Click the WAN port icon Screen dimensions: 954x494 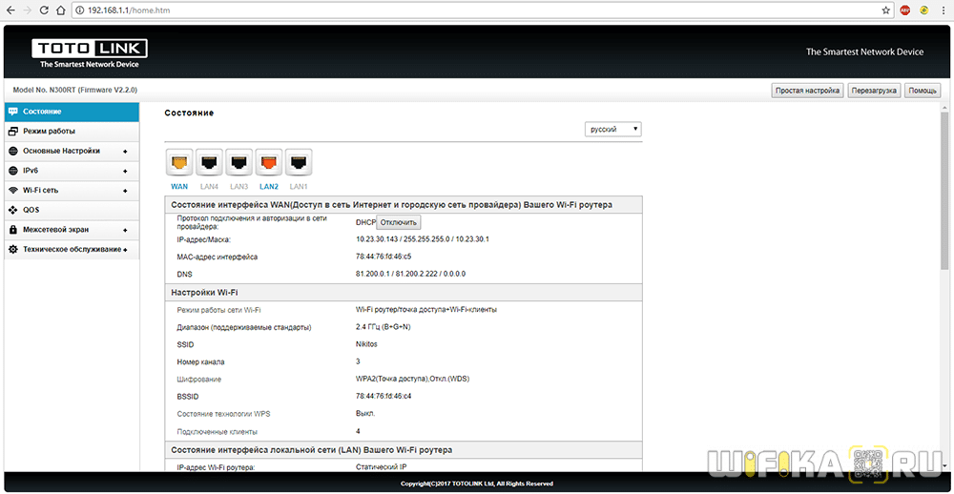(179, 161)
